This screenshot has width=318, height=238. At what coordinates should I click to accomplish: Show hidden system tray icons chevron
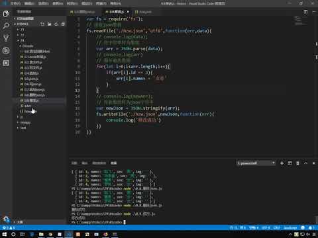point(290,235)
